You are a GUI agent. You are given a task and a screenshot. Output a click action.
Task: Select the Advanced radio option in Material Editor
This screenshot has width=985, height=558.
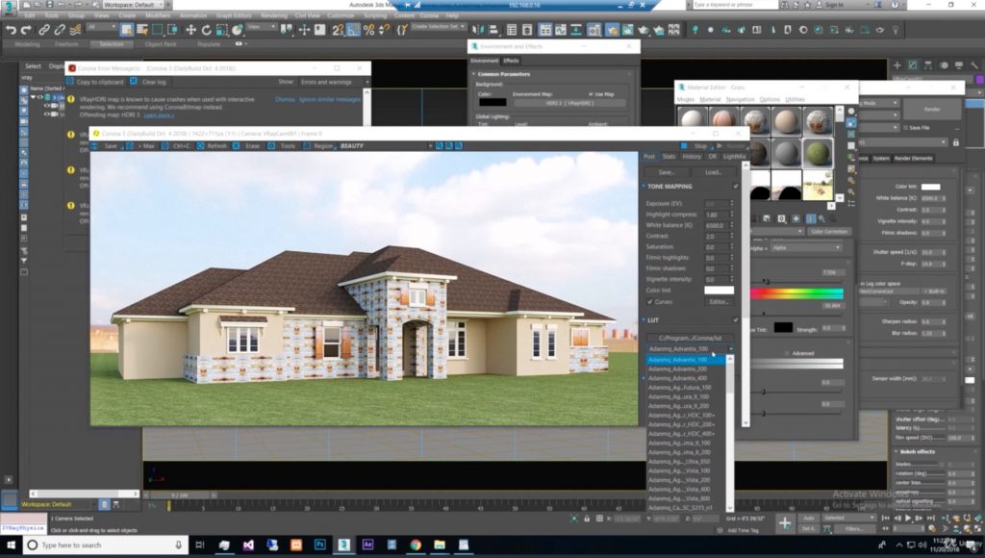[787, 354]
